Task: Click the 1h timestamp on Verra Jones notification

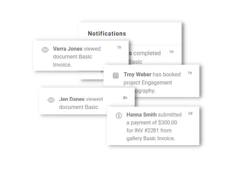Action: 119,47
